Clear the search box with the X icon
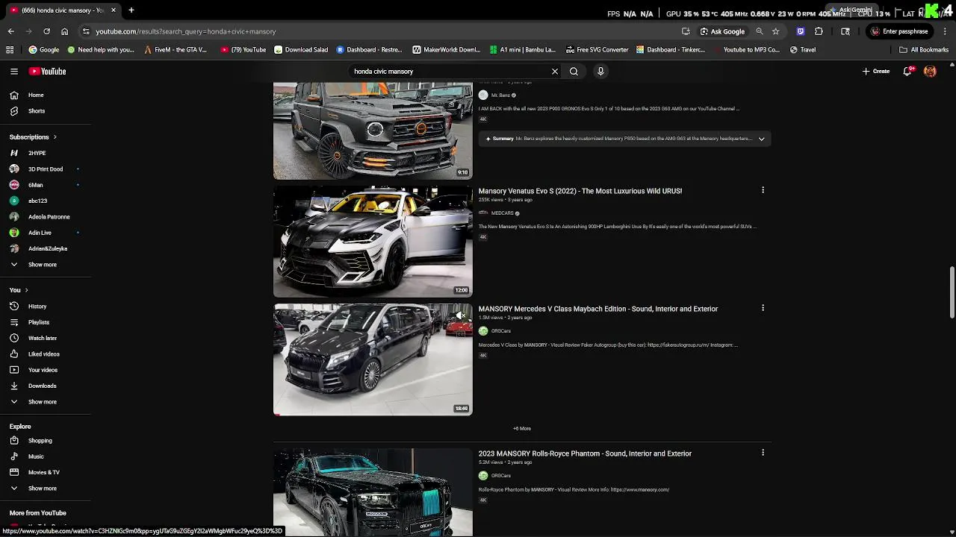This screenshot has width=956, height=537. [x=555, y=71]
